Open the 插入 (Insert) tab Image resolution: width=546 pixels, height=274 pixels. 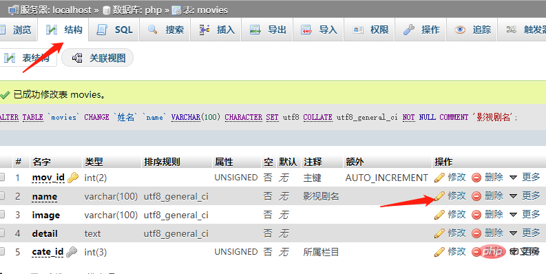tap(216, 30)
